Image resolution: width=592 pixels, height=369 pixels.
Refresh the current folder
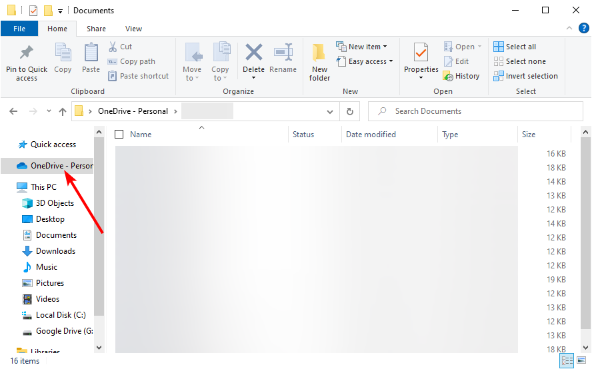pos(350,111)
